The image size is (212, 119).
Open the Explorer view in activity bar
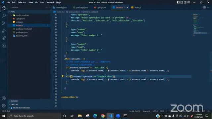[4, 8]
